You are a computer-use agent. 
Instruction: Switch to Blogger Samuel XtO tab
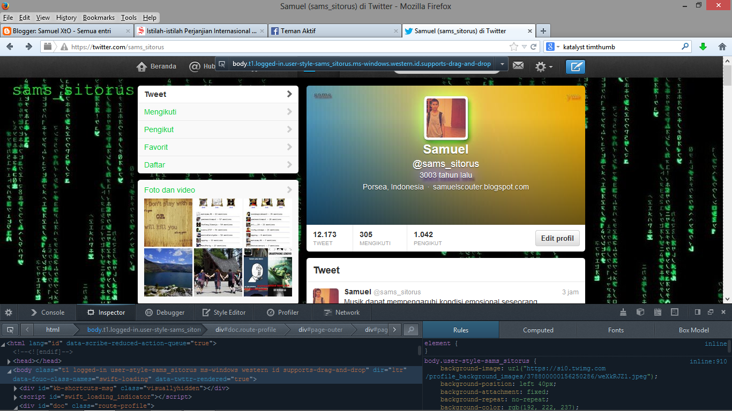point(67,31)
